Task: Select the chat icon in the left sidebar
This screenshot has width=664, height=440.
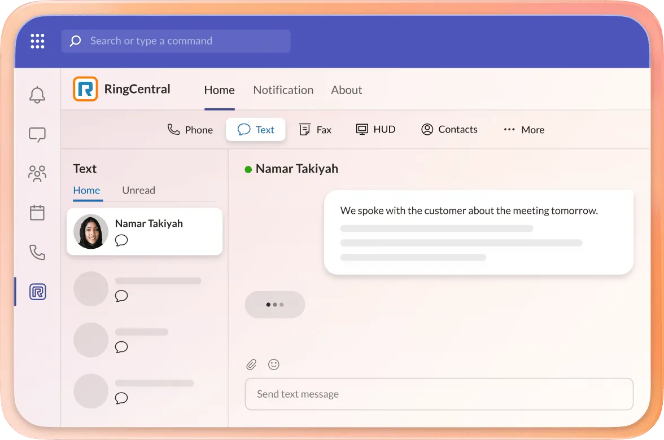Action: point(37,134)
